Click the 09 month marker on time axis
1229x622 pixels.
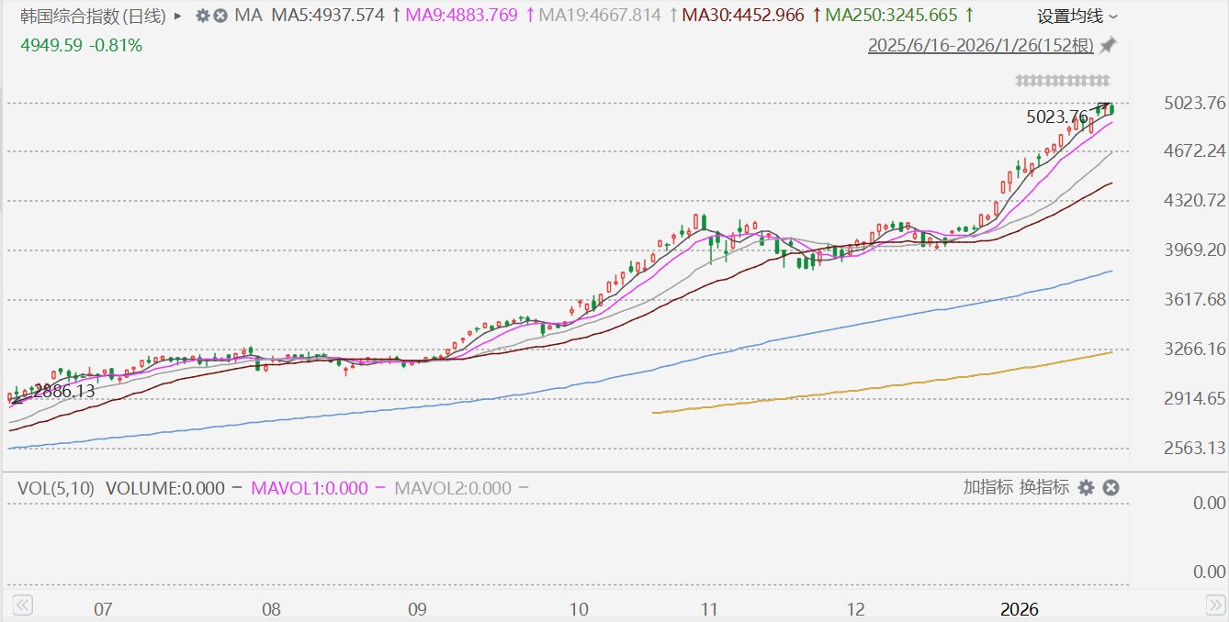[x=417, y=609]
